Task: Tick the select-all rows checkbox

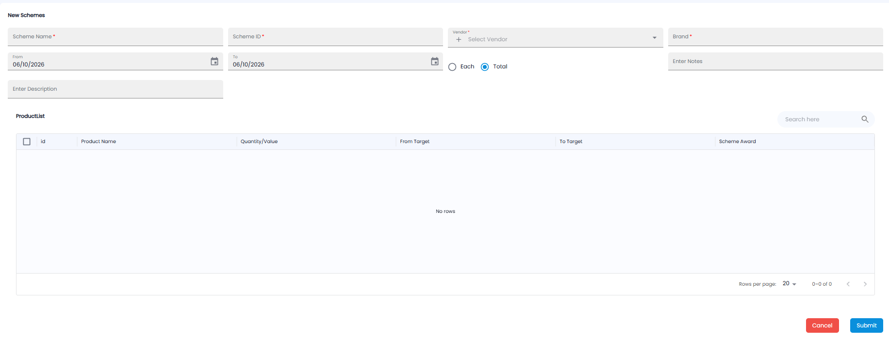Action: pos(27,142)
